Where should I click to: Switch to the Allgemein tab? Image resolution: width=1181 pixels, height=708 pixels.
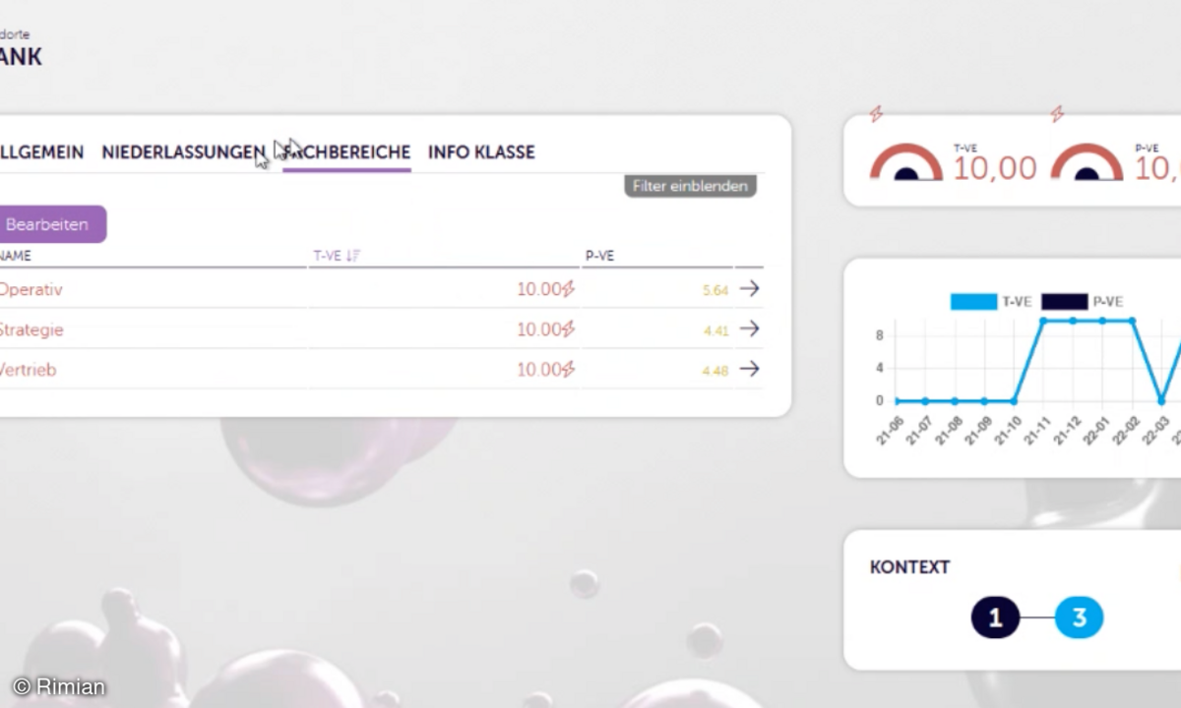pos(41,152)
